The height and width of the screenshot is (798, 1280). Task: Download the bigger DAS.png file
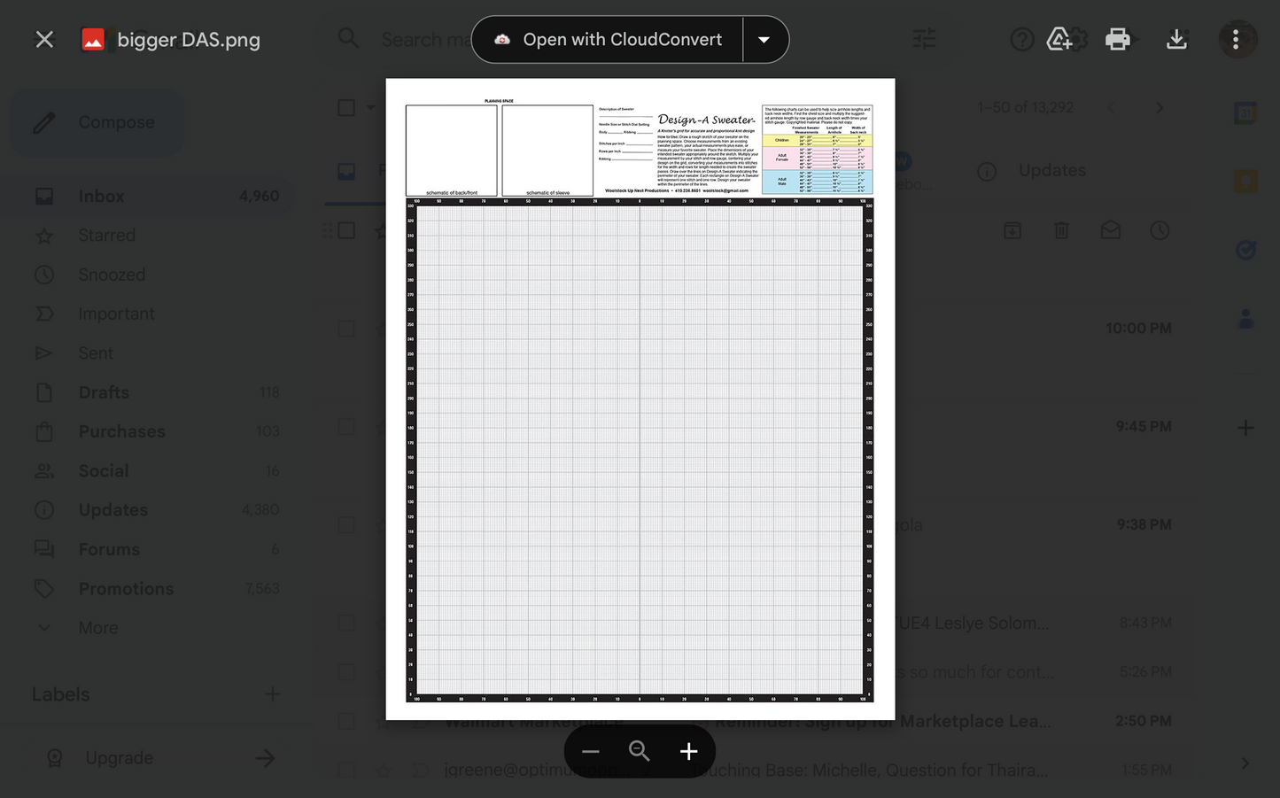coord(1176,39)
